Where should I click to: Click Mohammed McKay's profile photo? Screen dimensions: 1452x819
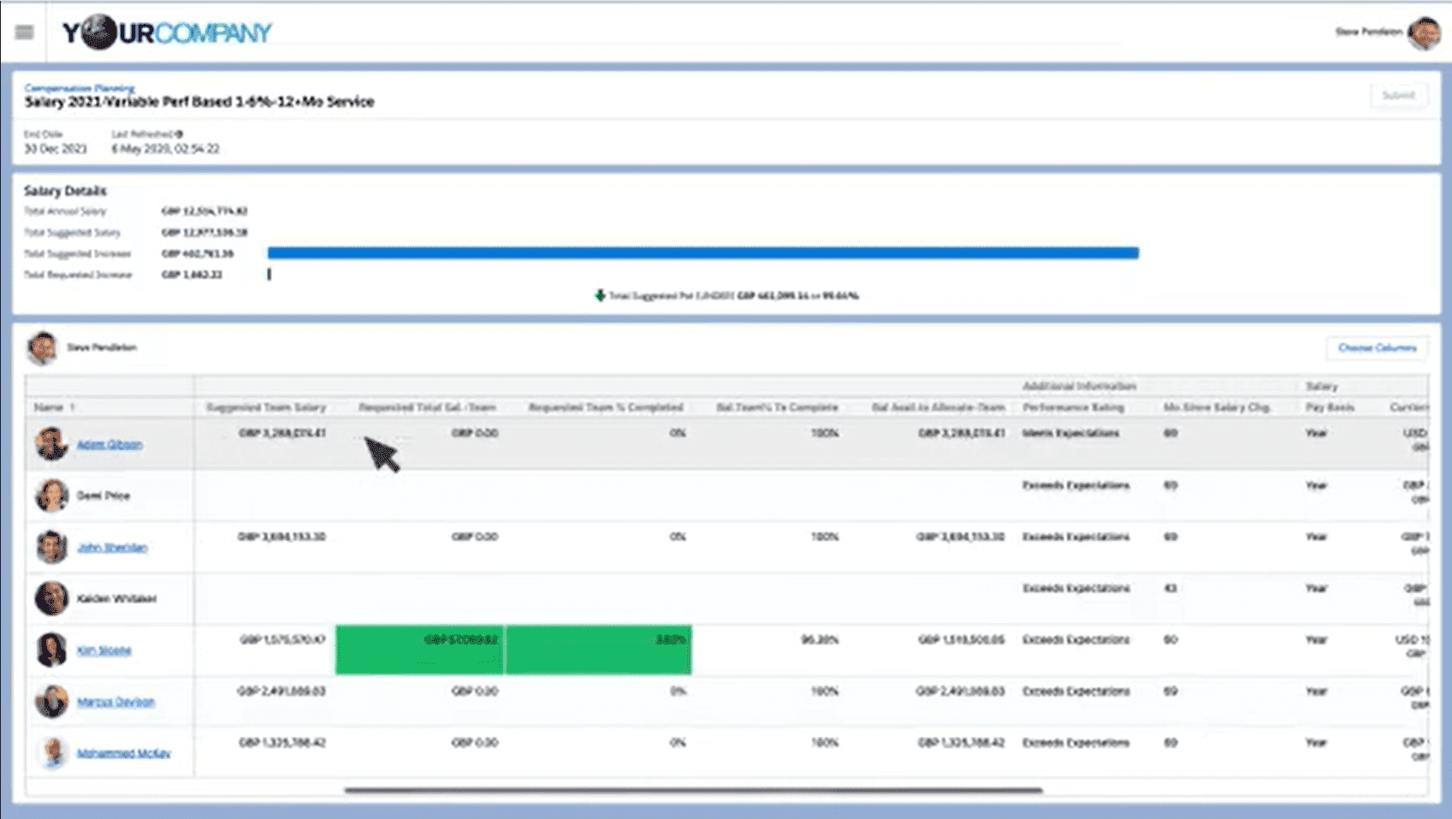[x=53, y=752]
